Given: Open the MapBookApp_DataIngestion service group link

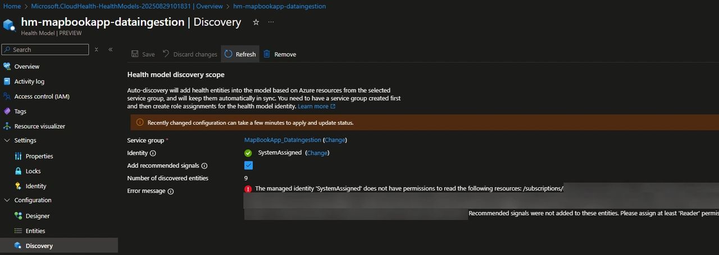Looking at the screenshot, I should pyautogui.click(x=283, y=140).
